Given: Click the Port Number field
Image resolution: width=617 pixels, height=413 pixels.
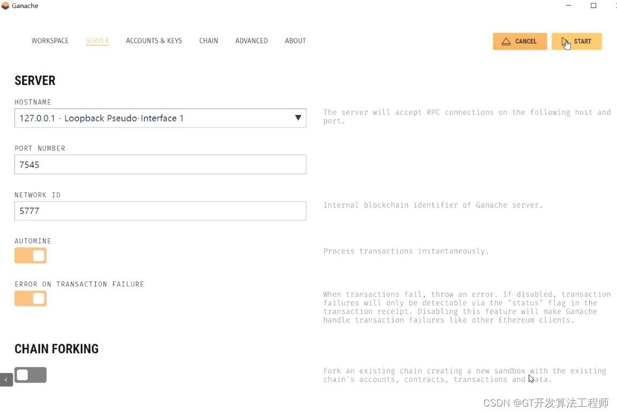Looking at the screenshot, I should [x=160, y=164].
